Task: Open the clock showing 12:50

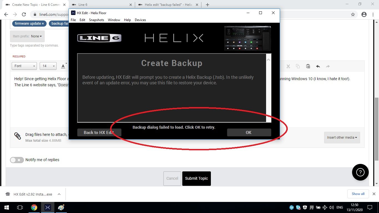Action: pyautogui.click(x=355, y=207)
